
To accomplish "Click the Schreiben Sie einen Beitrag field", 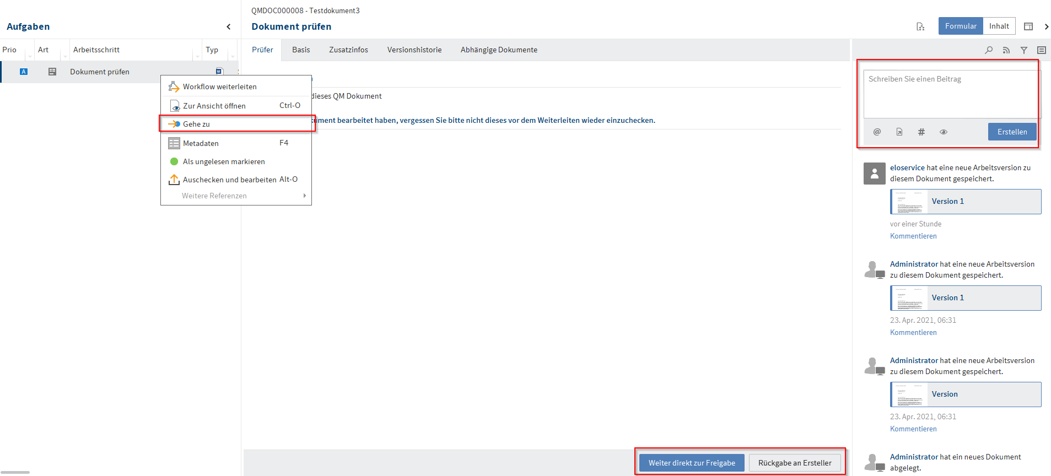I will [x=950, y=94].
